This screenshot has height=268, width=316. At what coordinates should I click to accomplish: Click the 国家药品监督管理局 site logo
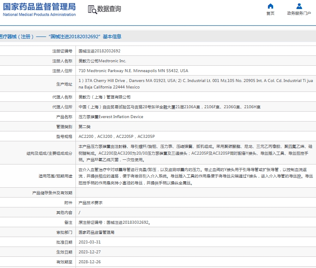click(39, 9)
